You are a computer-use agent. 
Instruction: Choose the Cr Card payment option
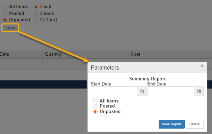click(36, 20)
